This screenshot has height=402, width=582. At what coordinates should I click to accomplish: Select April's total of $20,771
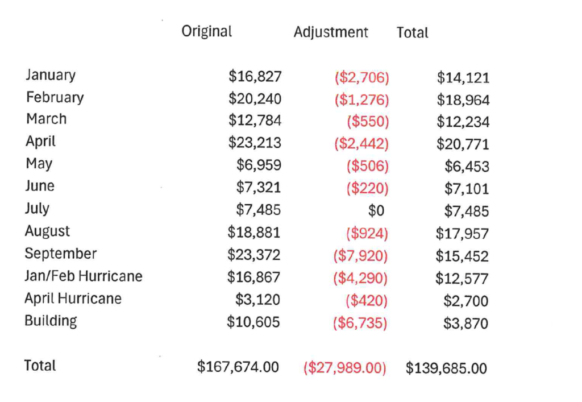[x=463, y=144]
